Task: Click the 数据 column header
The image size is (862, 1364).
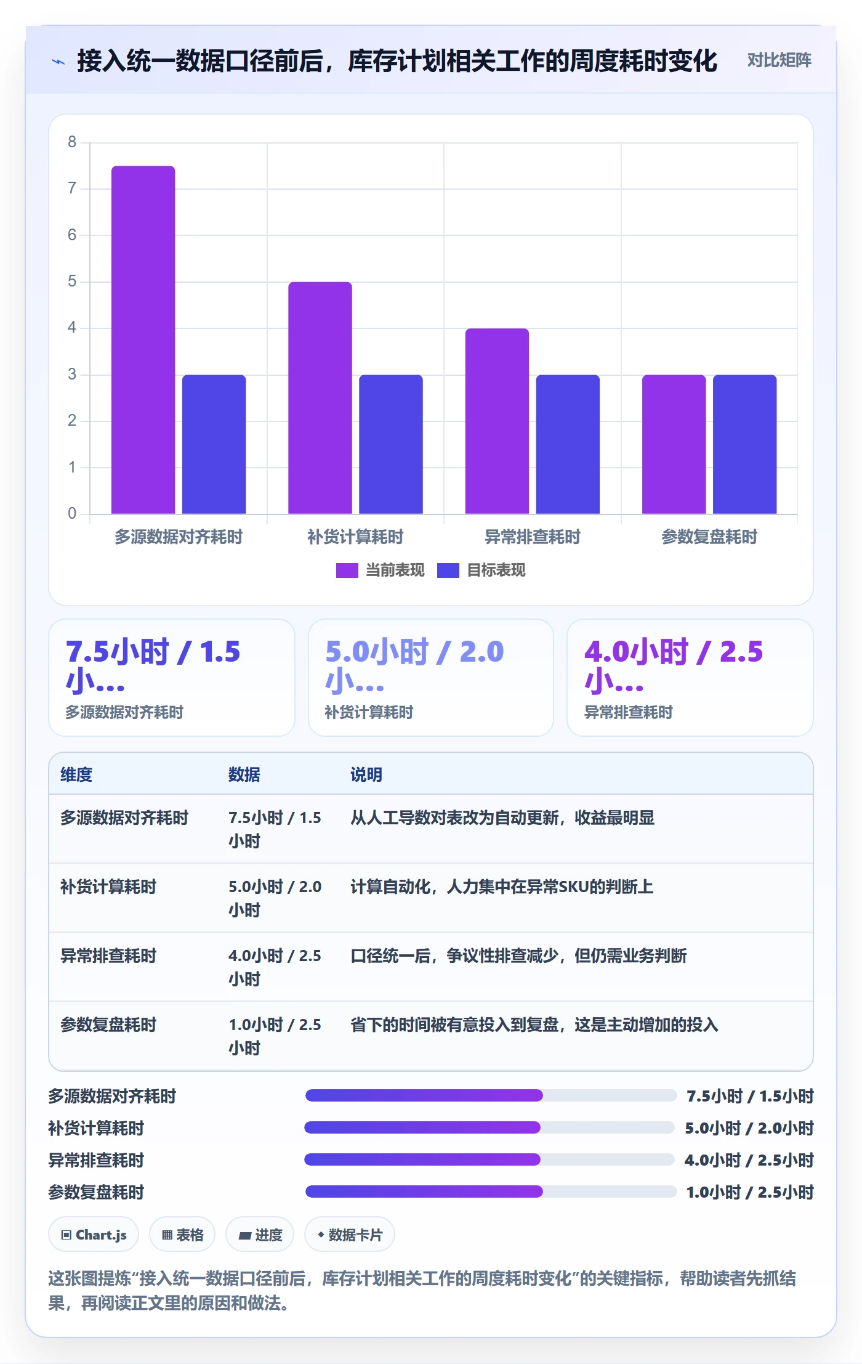Action: point(244,774)
